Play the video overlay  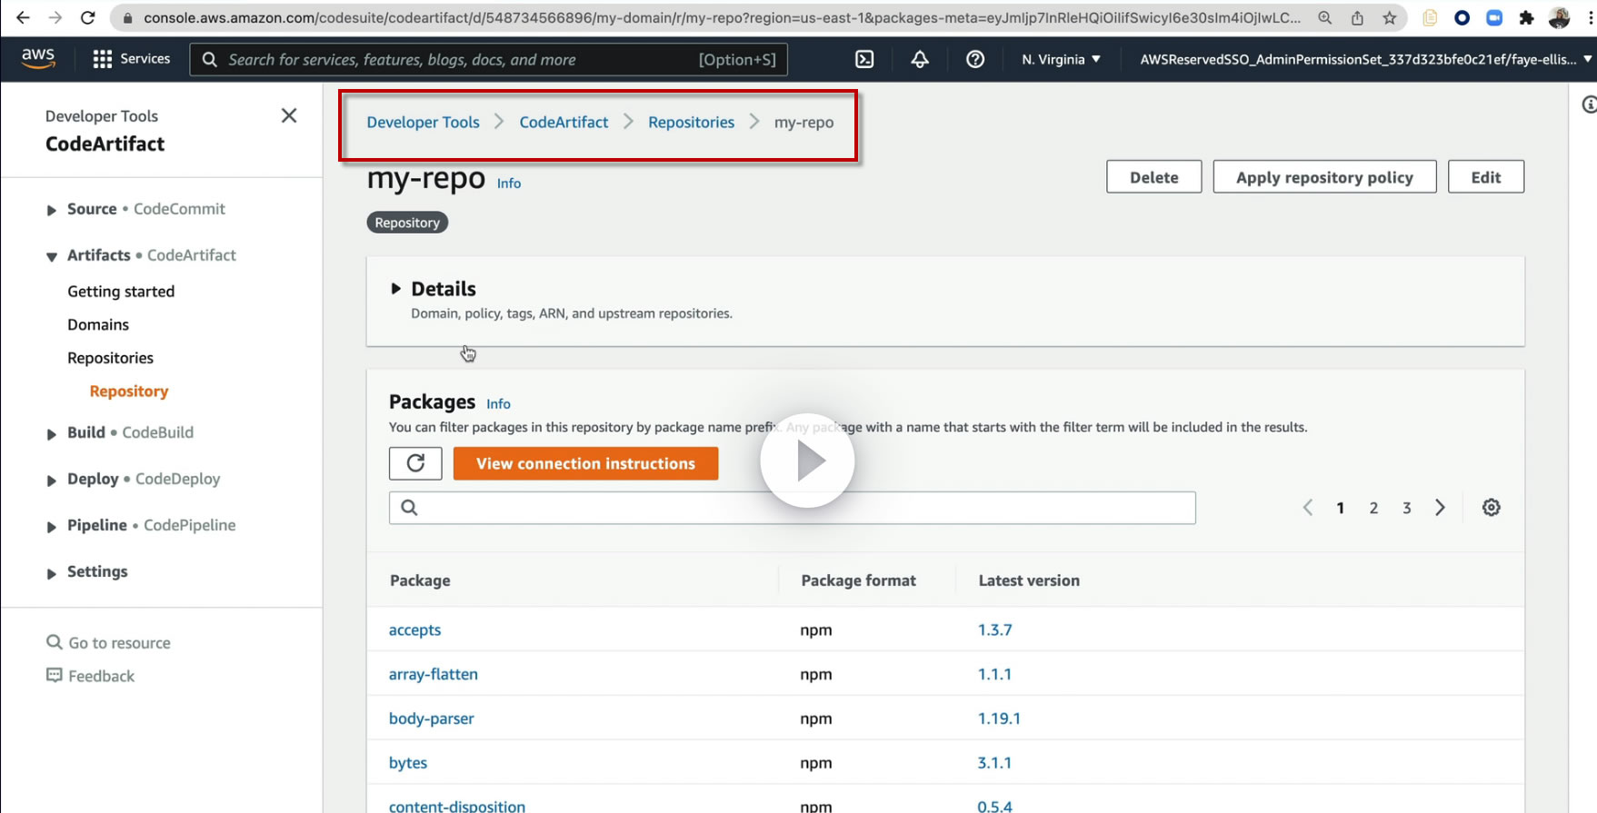click(x=807, y=461)
